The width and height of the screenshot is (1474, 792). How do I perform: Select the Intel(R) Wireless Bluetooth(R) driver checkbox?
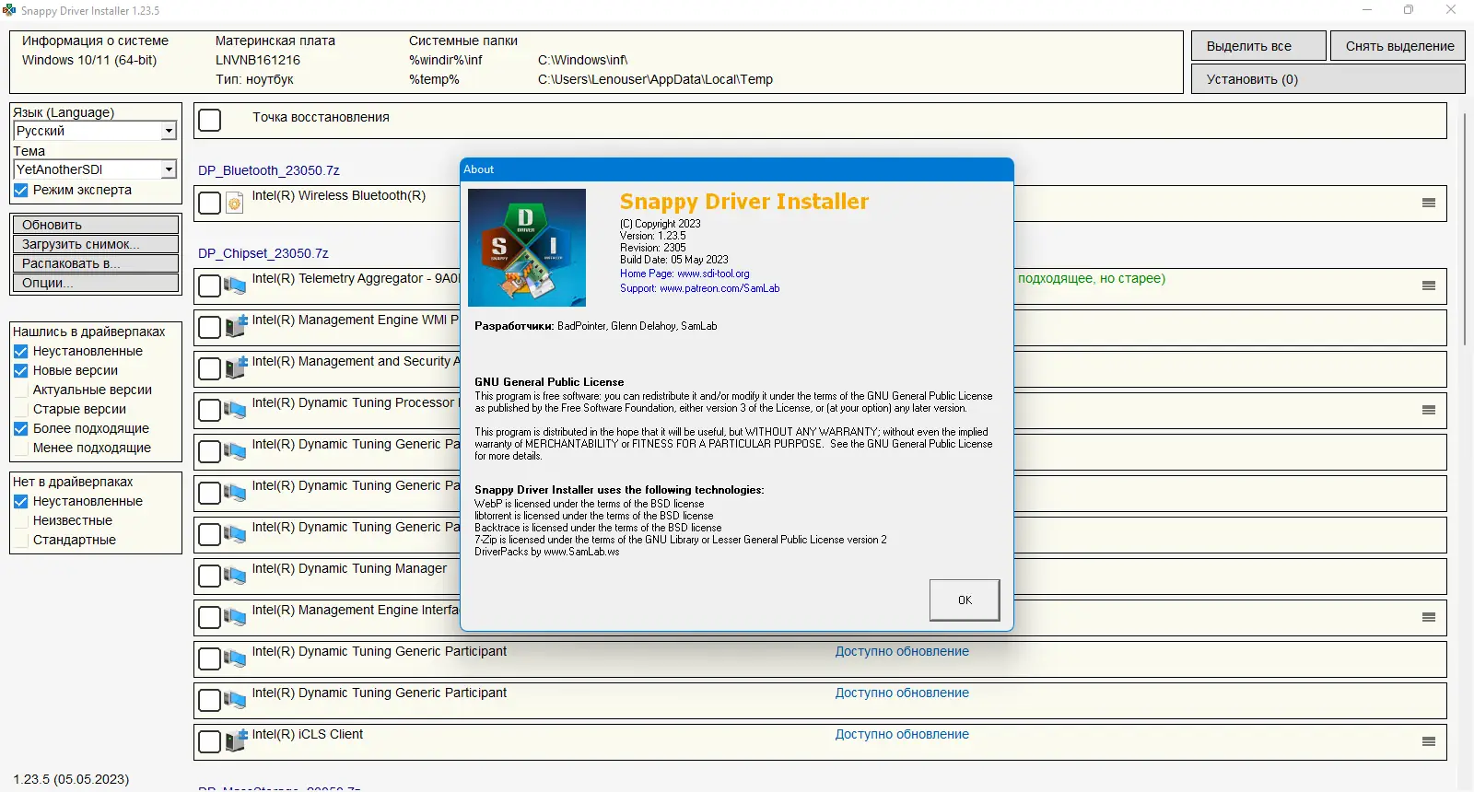(x=210, y=203)
